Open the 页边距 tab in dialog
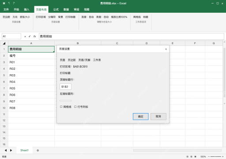The image size is (226, 159). (72, 60)
